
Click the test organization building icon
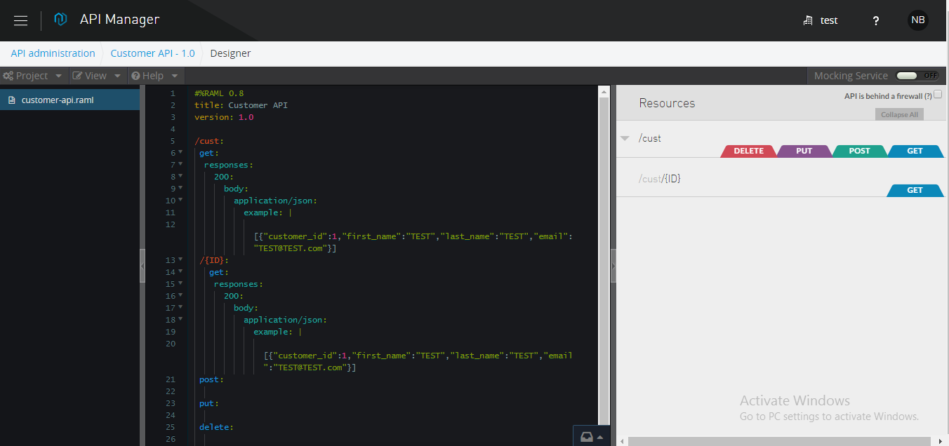click(808, 21)
